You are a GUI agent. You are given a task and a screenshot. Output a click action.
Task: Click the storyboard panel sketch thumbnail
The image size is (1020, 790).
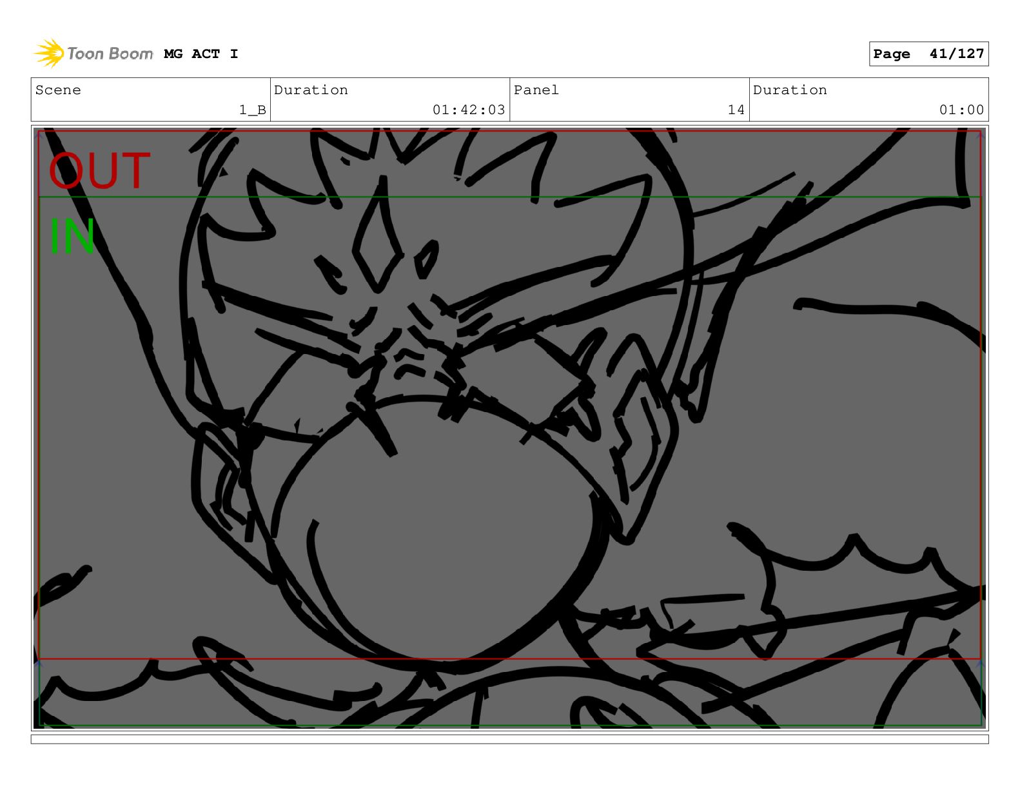tap(509, 428)
